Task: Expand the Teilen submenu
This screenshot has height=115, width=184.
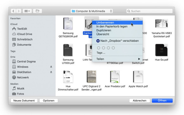Action: (117, 59)
